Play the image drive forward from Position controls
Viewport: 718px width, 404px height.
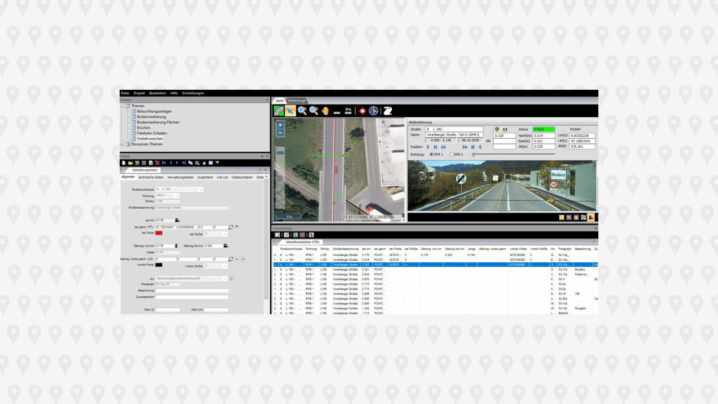pyautogui.click(x=428, y=147)
